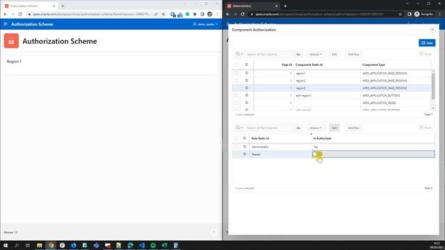Open row actions menu for edit-region1 row
Image resolution: width=445 pixels, height=250 pixels.
tap(247, 95)
